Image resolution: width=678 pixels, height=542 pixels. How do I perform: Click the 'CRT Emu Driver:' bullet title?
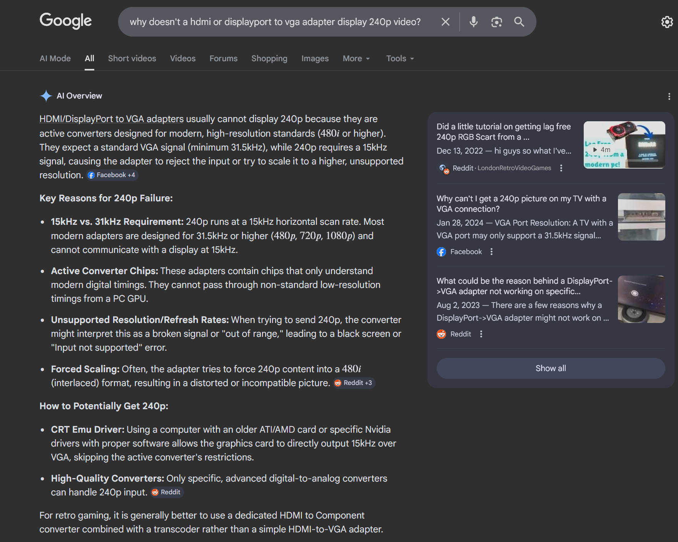point(88,430)
